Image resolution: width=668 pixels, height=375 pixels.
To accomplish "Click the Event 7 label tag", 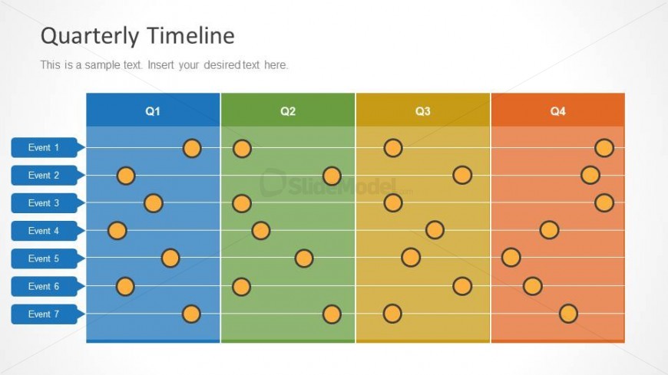I will (x=44, y=314).
